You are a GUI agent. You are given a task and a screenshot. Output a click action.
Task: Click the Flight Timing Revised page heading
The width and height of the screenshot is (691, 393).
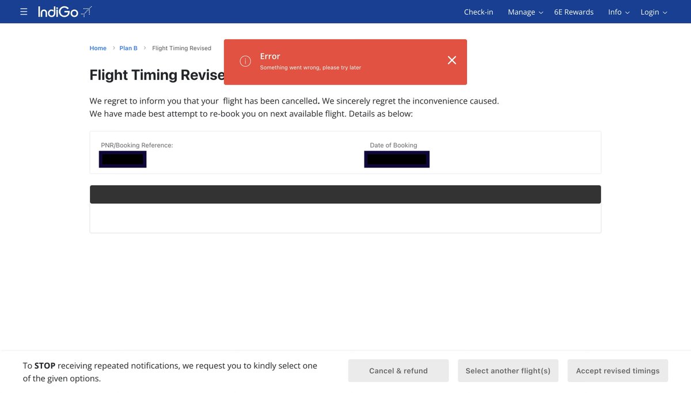(157, 75)
